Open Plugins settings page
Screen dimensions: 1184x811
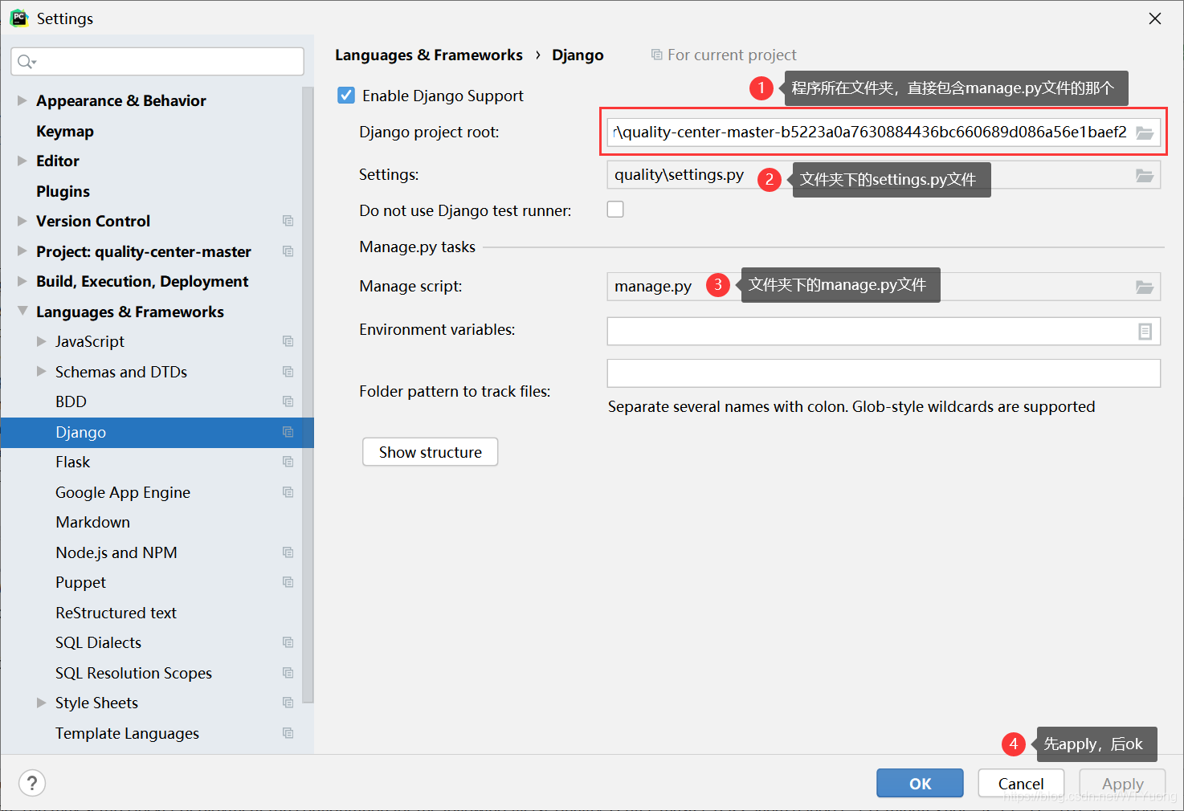click(x=63, y=191)
